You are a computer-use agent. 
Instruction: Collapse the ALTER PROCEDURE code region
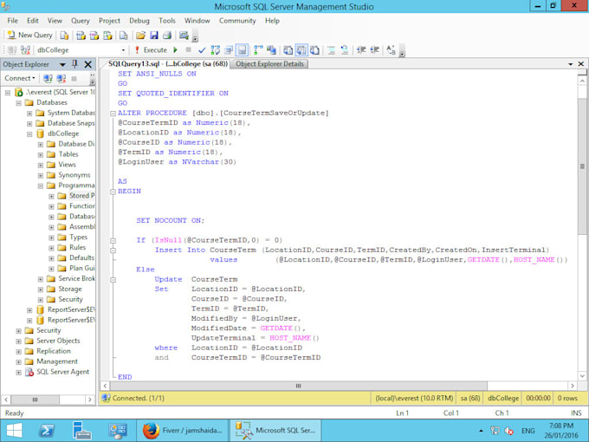(112, 114)
